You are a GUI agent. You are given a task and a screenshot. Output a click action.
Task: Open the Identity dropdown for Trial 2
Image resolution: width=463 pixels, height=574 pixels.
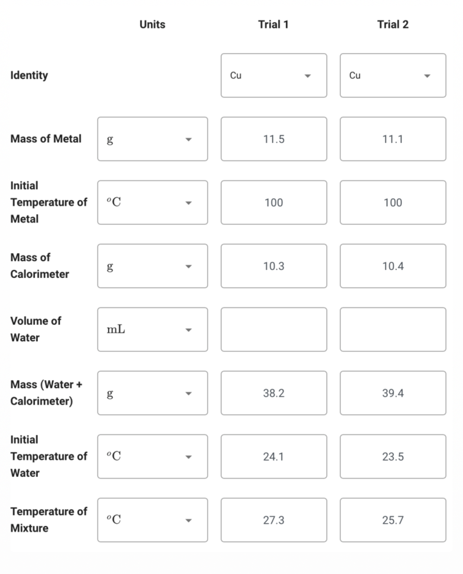coord(392,75)
